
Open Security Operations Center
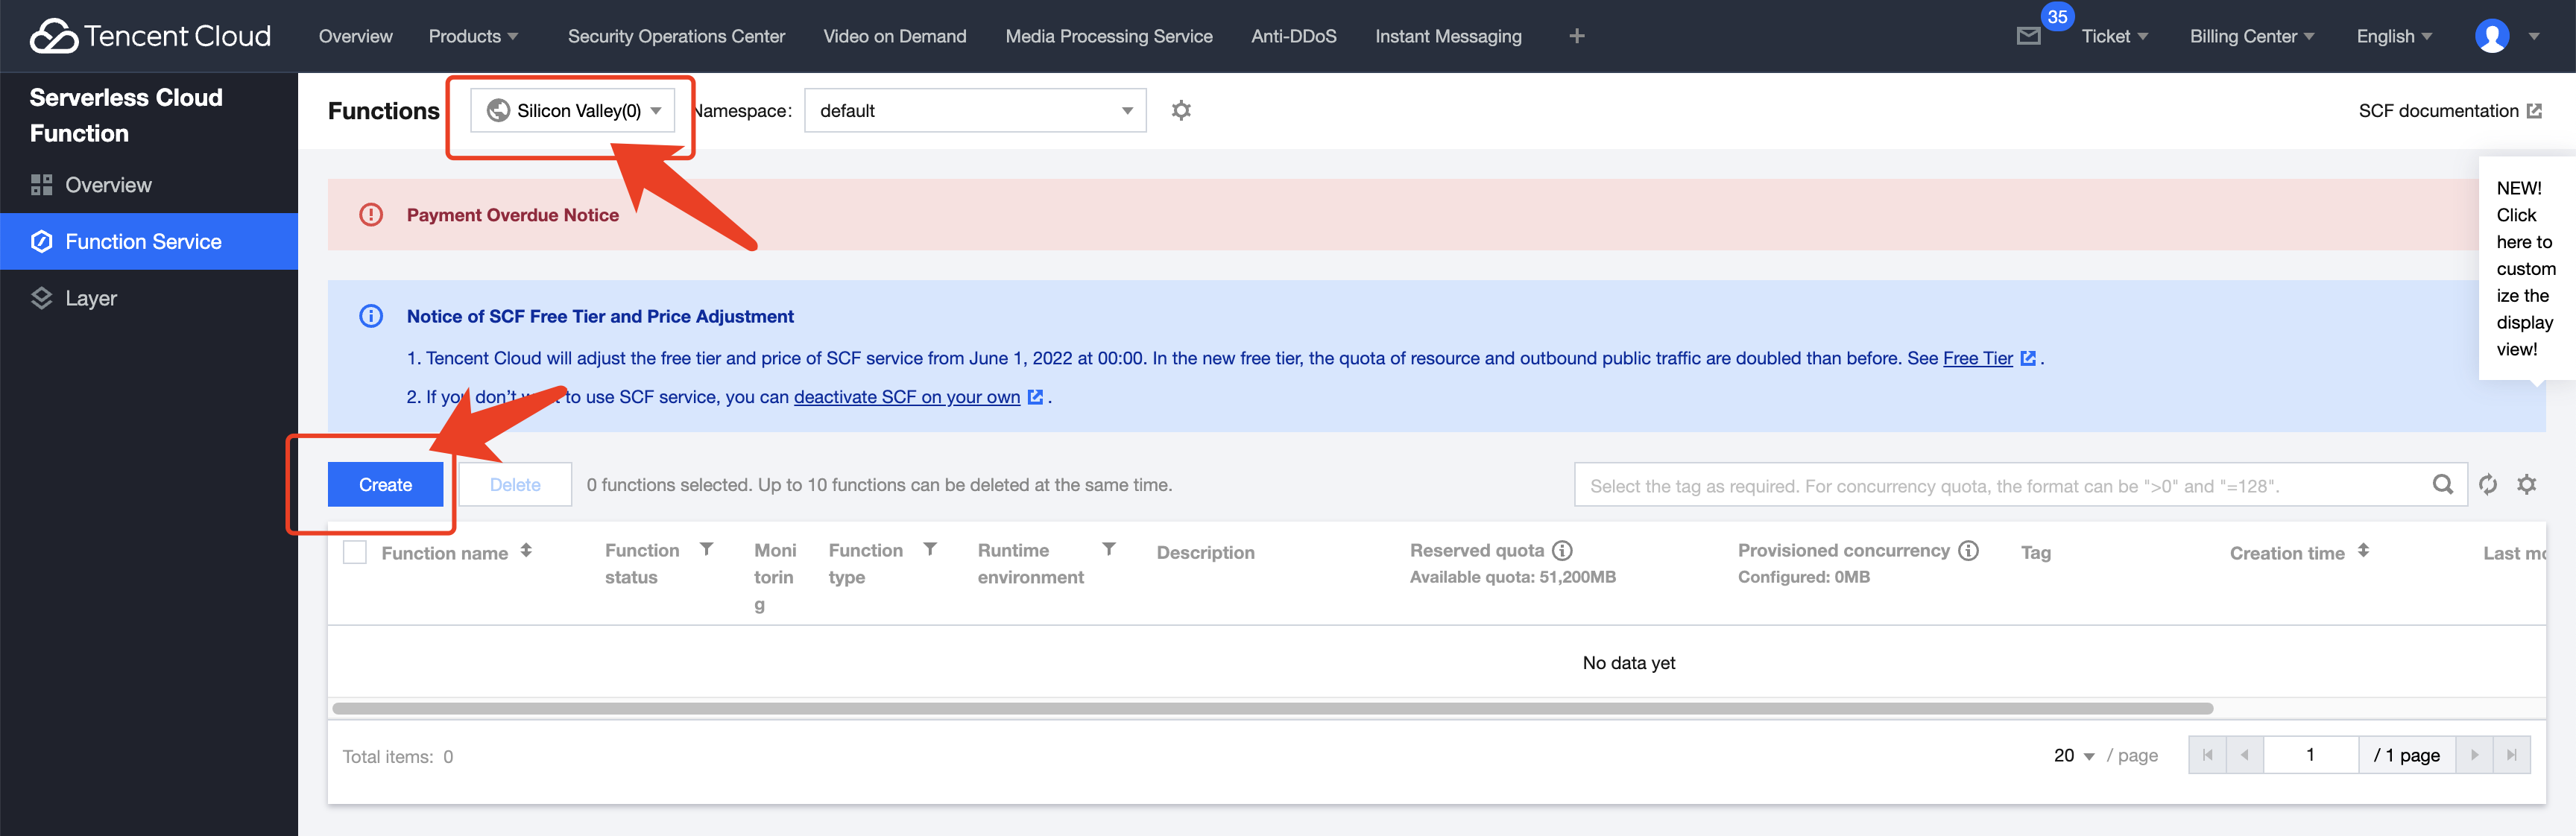pos(676,36)
